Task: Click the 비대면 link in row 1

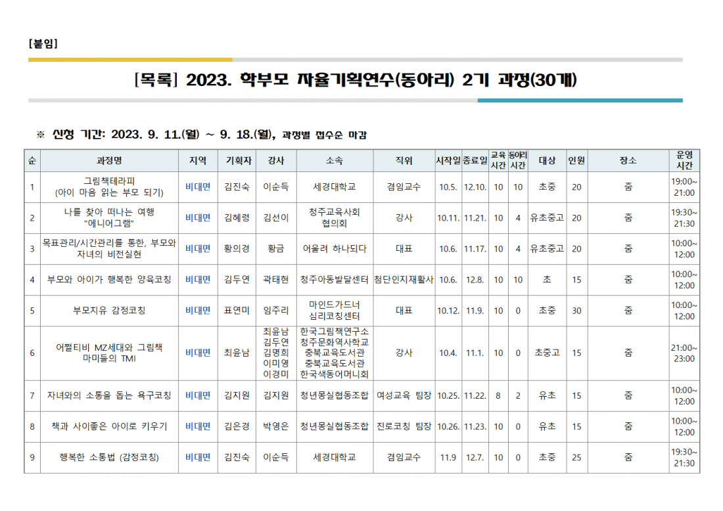Action: click(198, 187)
